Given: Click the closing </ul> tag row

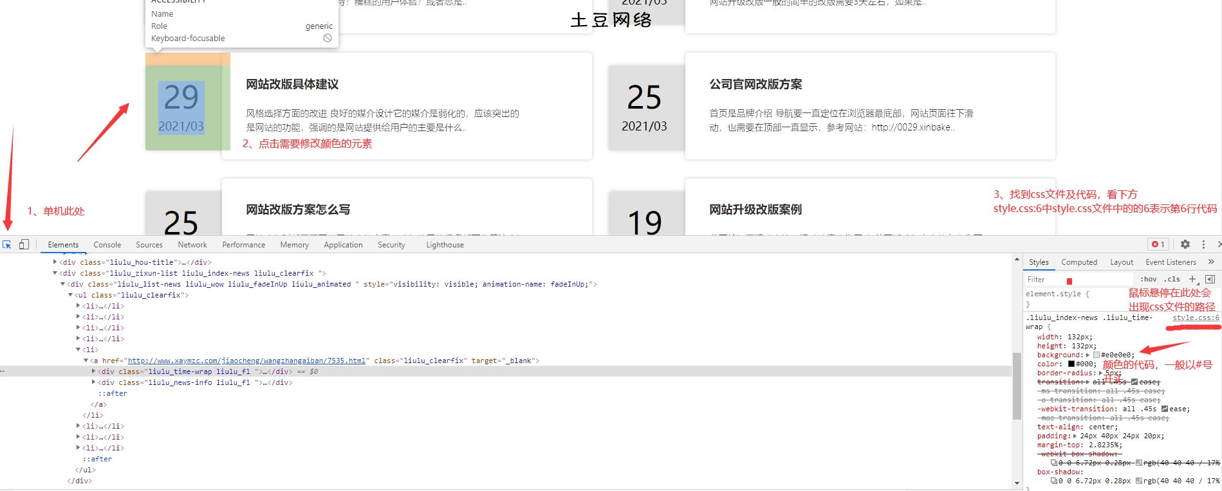Looking at the screenshot, I should coord(86,470).
